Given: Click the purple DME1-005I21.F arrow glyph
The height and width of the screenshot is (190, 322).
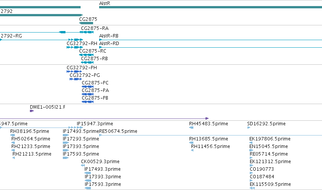Looking at the screenshot, I should point(32,111).
